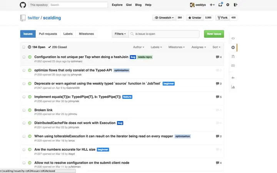
Task: Open comments on Deprecate source function issue
Action: pyautogui.click(x=219, y=83)
